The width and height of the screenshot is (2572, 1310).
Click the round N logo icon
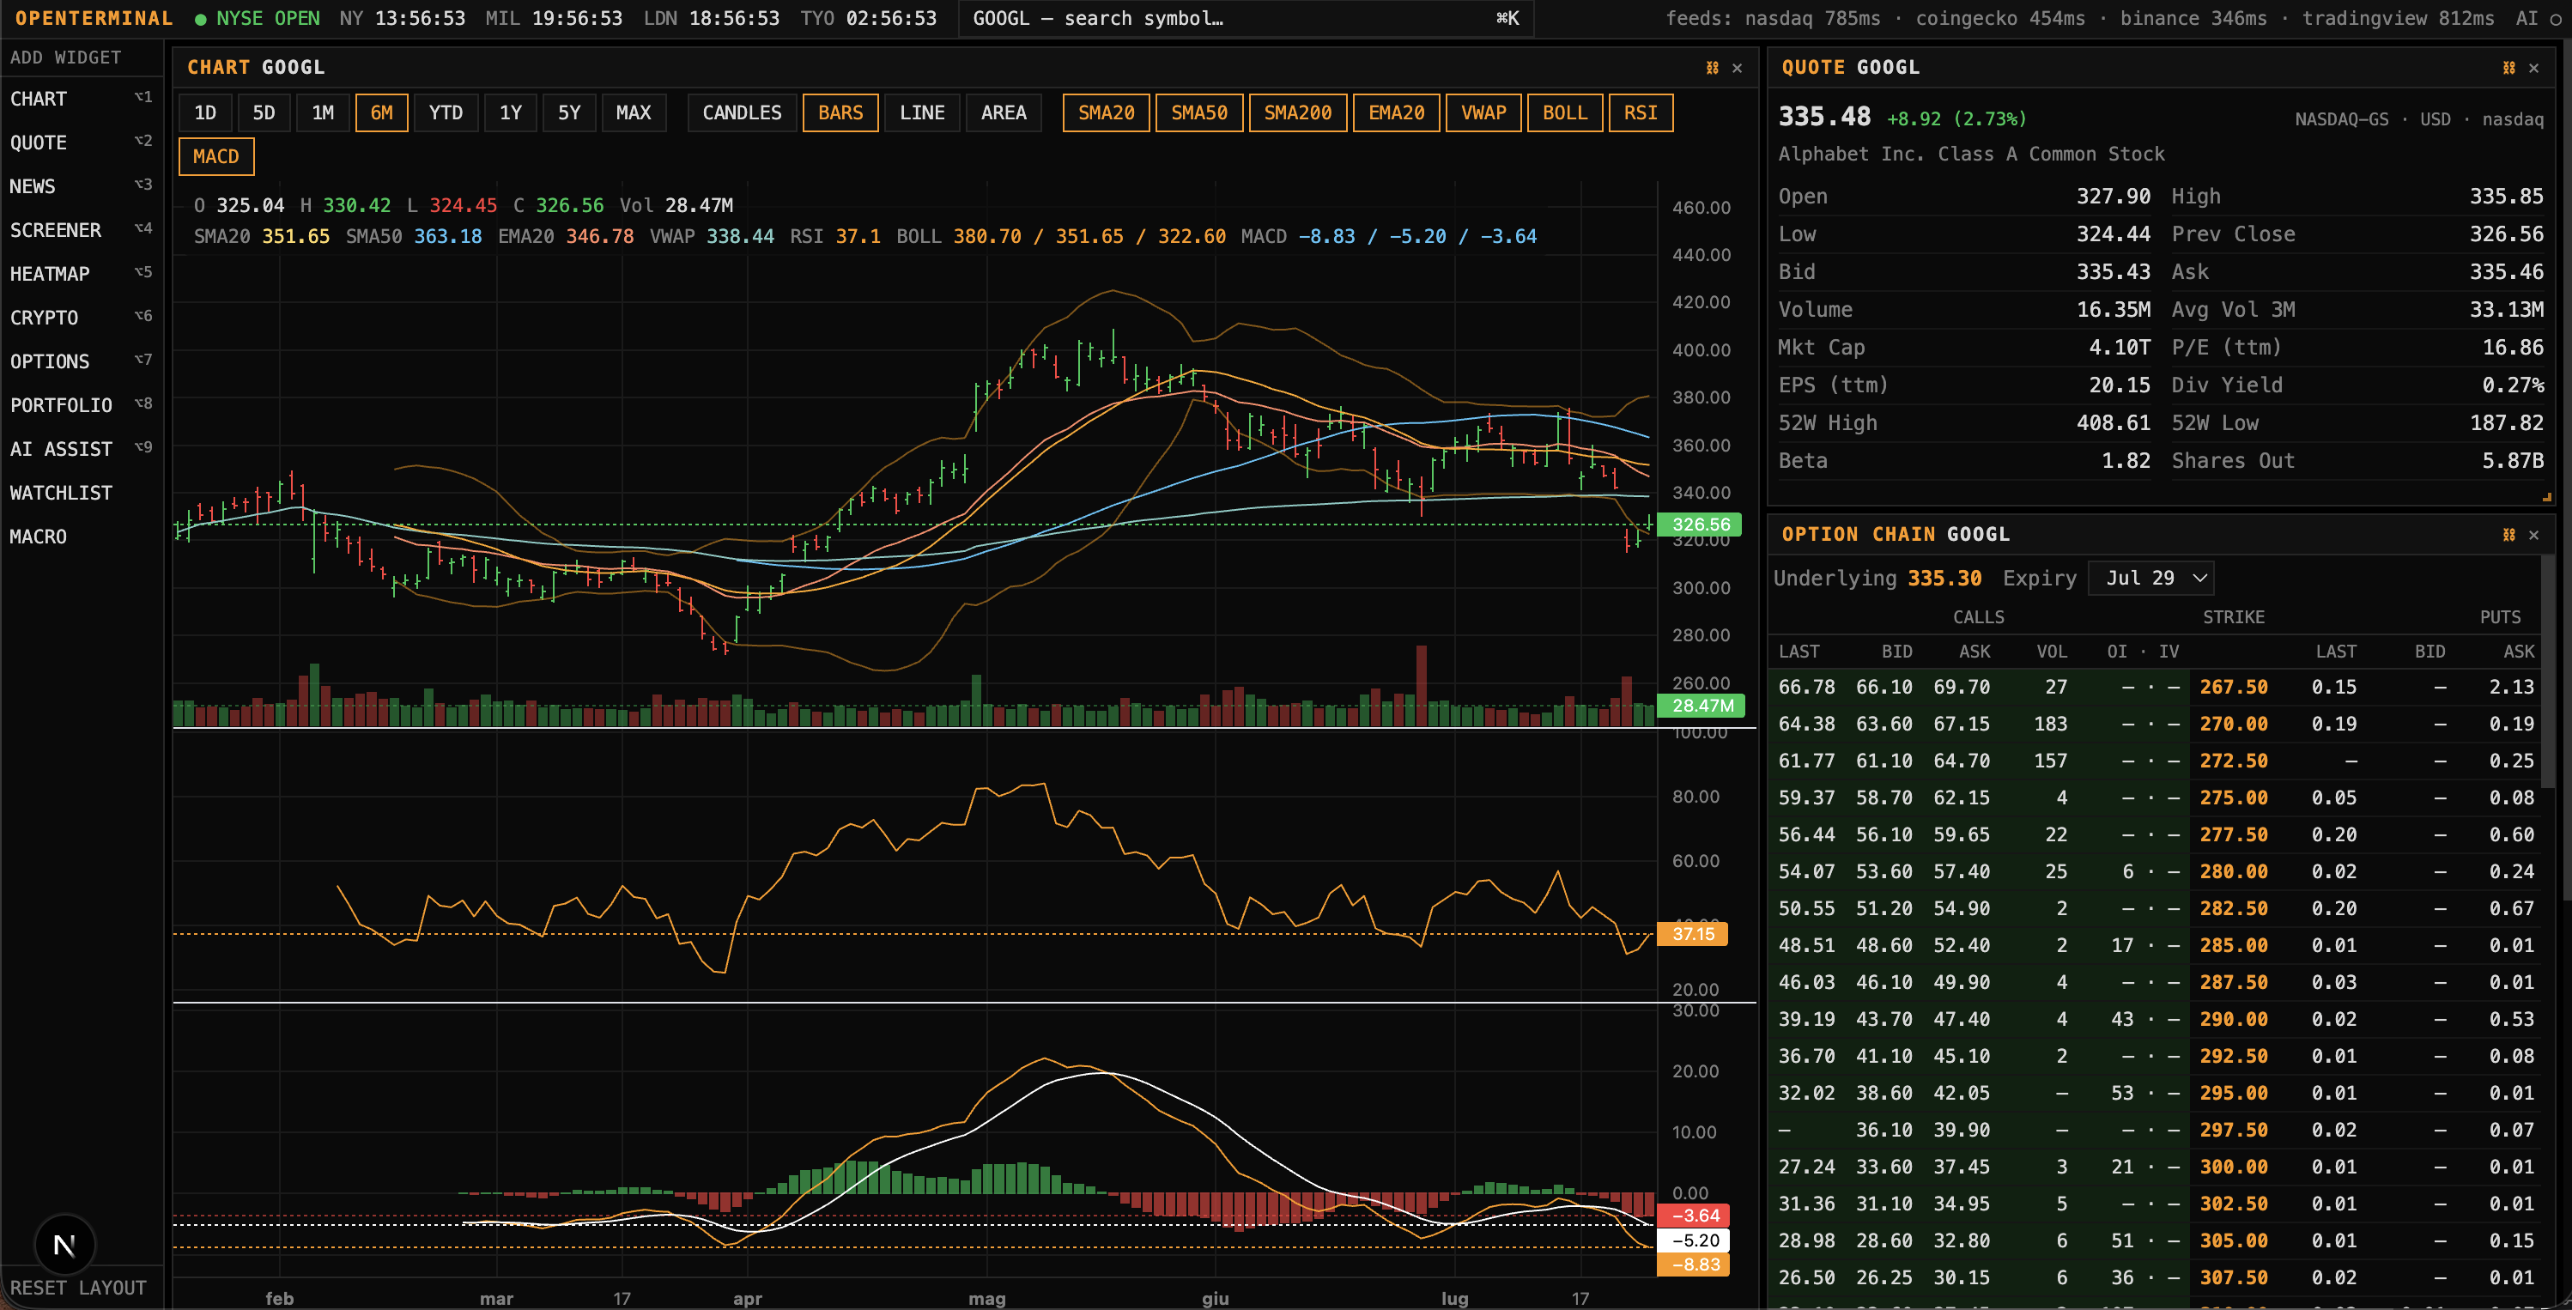pos(65,1245)
